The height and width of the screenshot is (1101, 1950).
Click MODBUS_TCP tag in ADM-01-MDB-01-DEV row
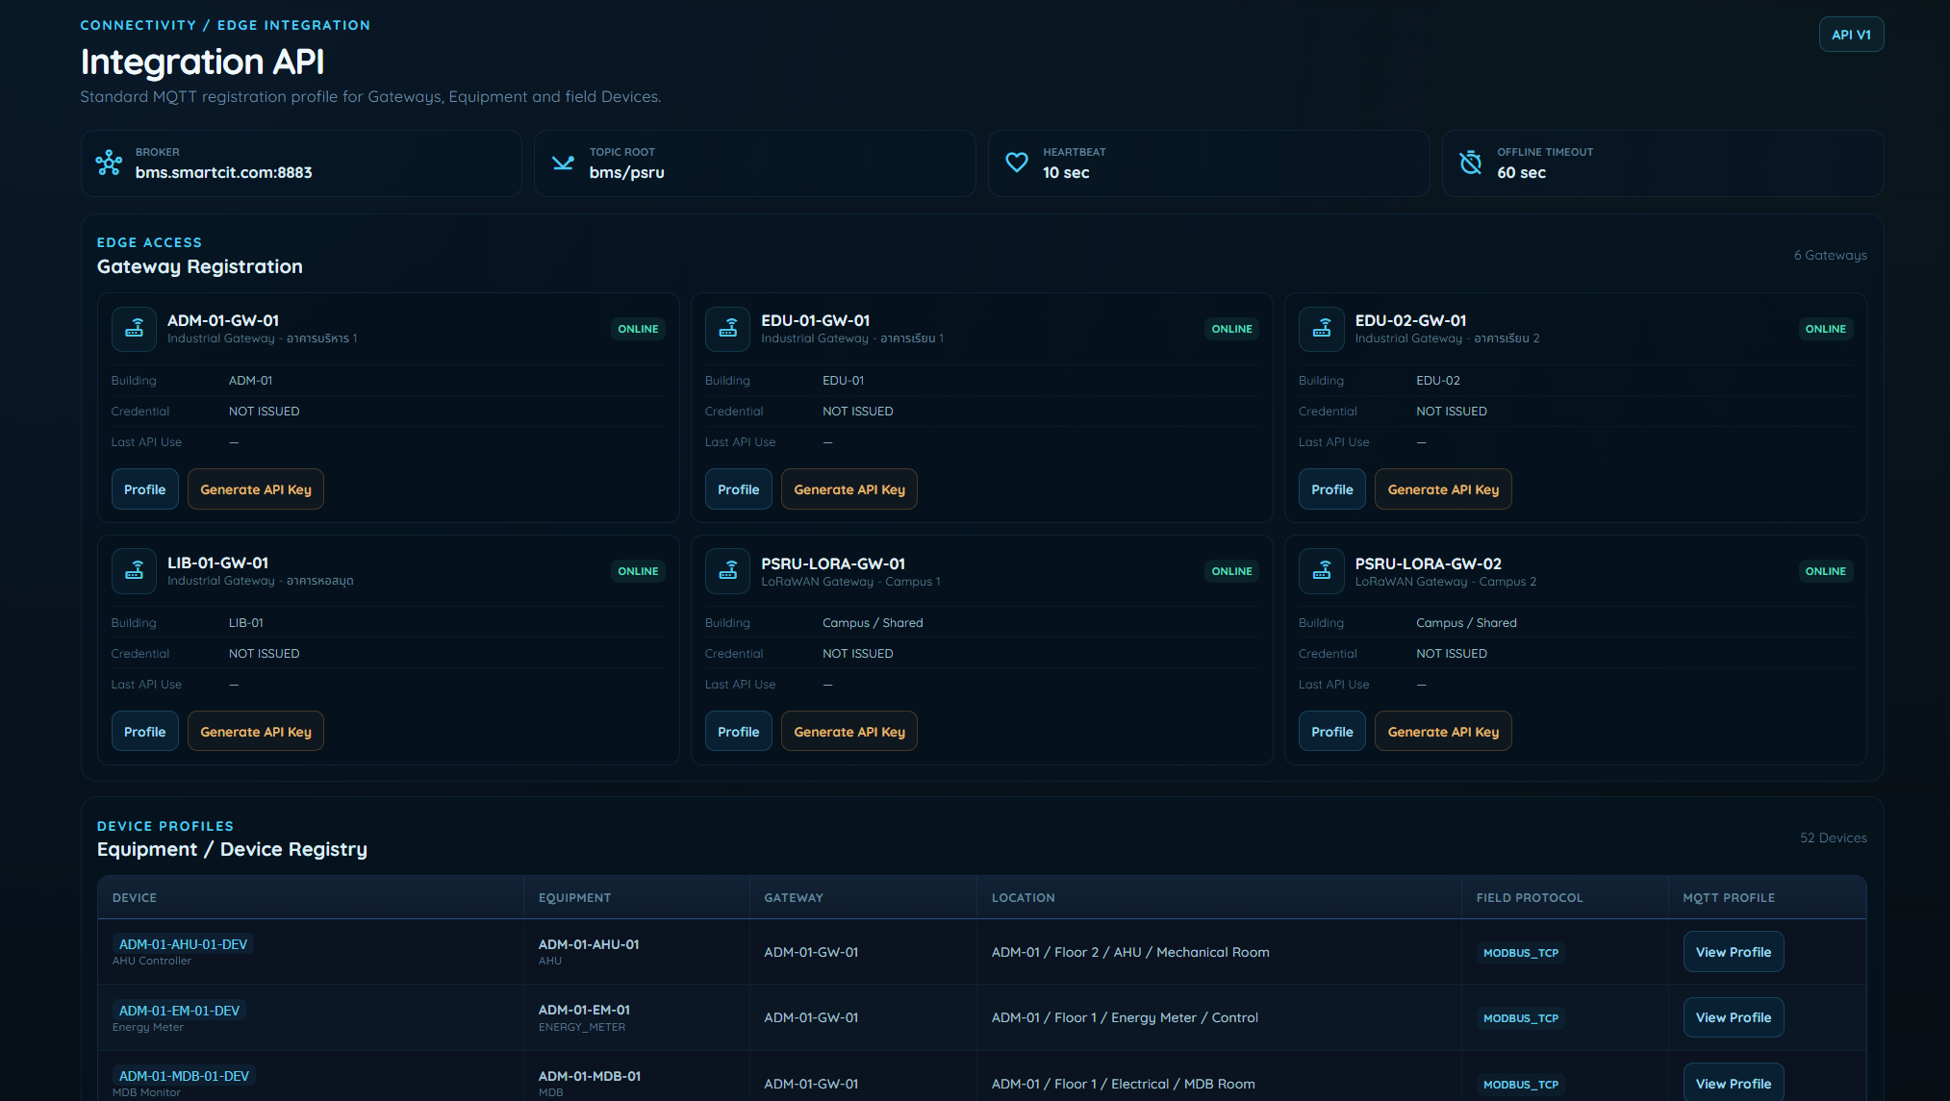[x=1521, y=1085]
